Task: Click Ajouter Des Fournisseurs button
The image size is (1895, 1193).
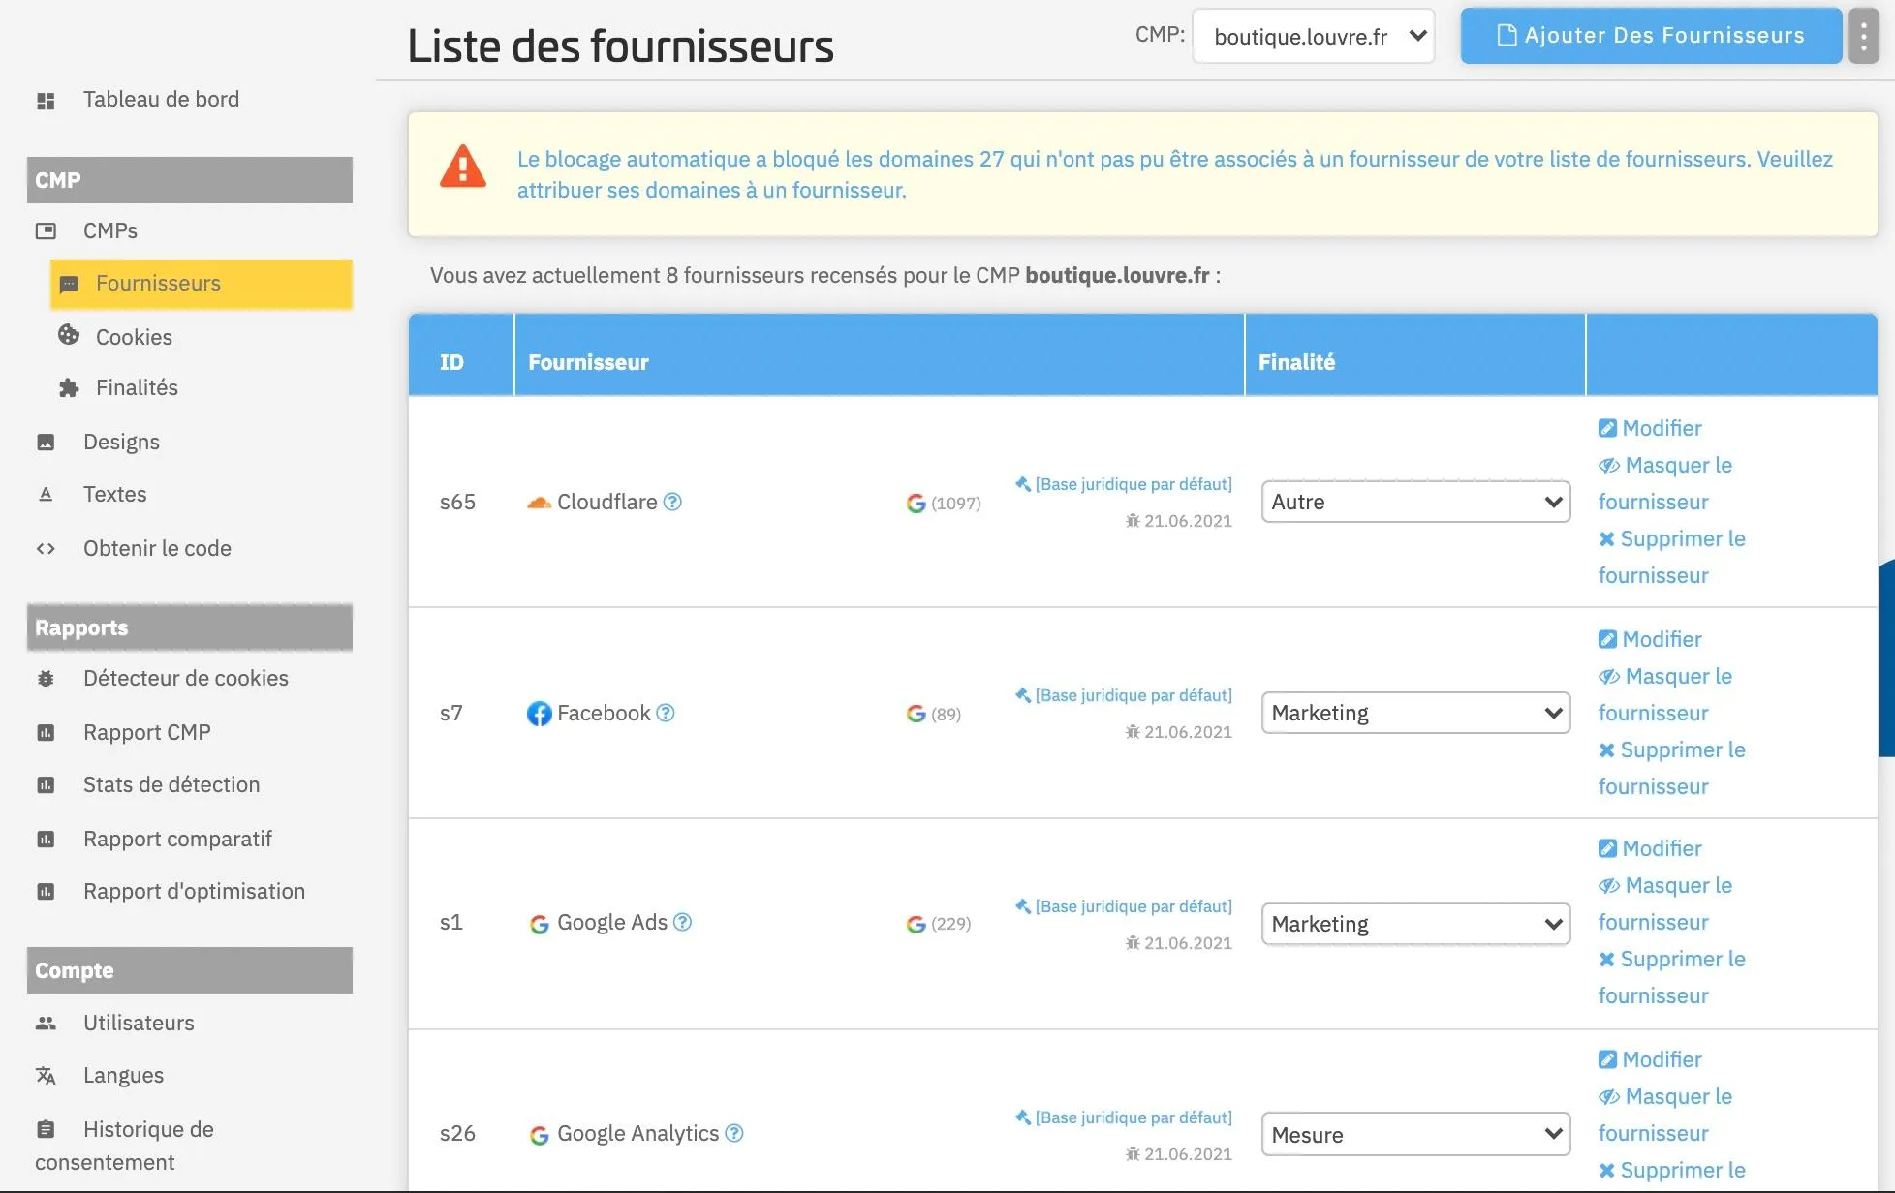Action: click(1651, 36)
